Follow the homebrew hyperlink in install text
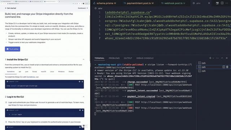 click(31, 77)
